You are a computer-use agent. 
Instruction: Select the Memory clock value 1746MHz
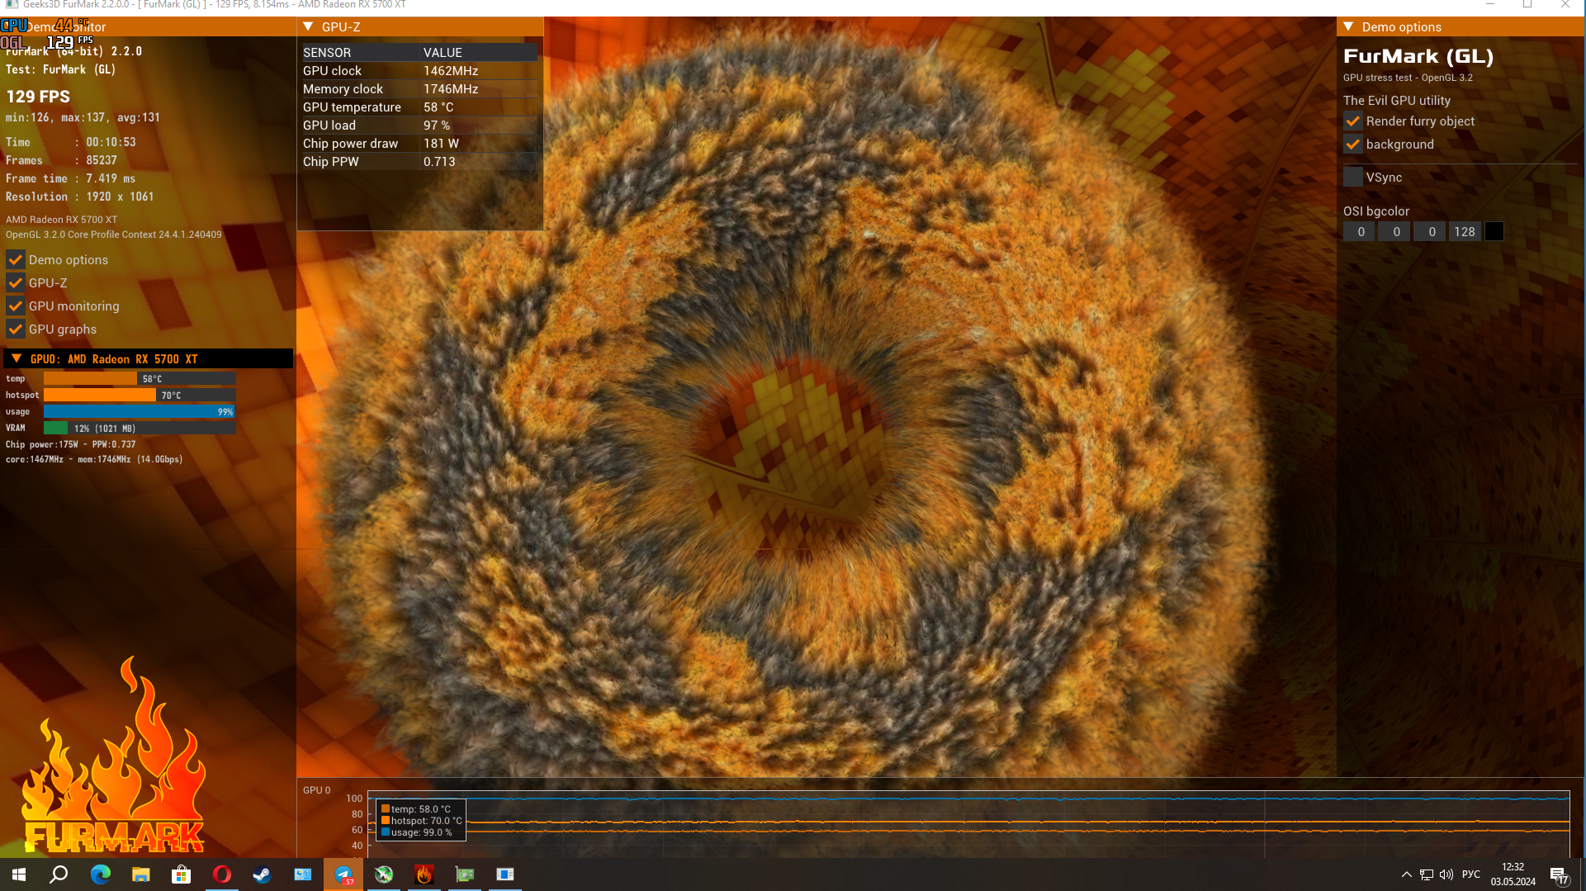click(x=451, y=89)
